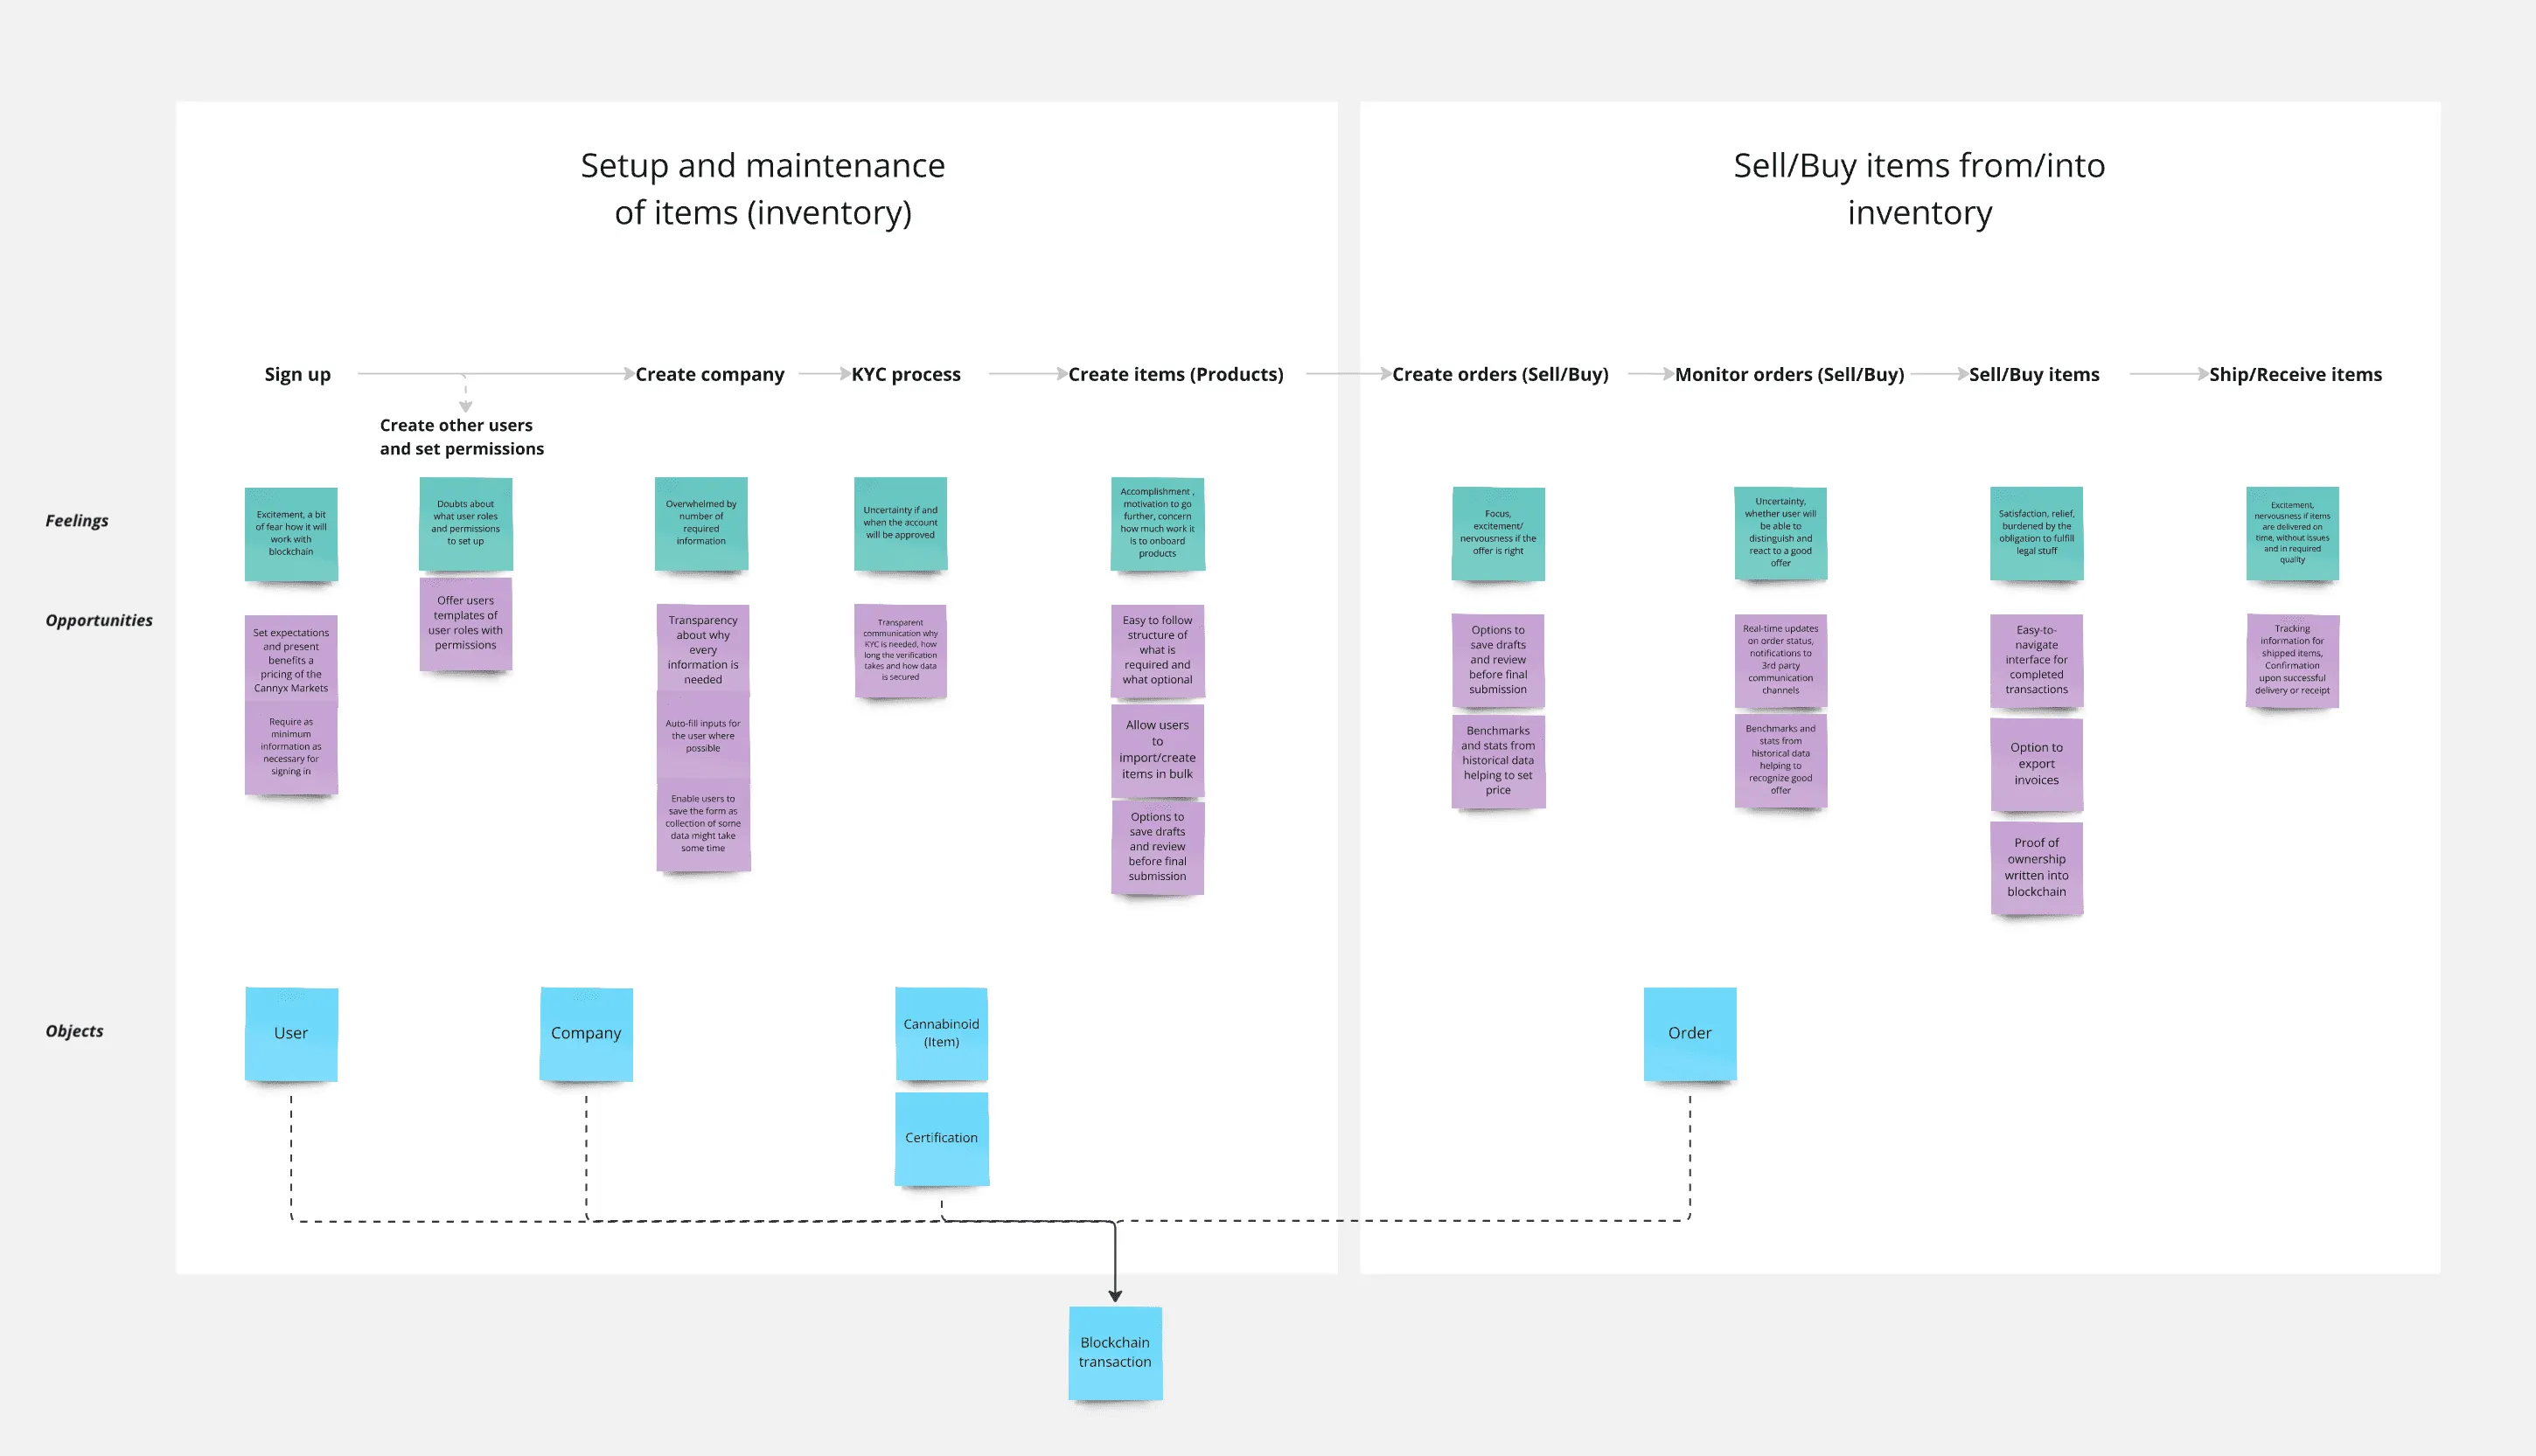Select the 'Certification' sticky note
The height and width of the screenshot is (1456, 2536).
[941, 1138]
